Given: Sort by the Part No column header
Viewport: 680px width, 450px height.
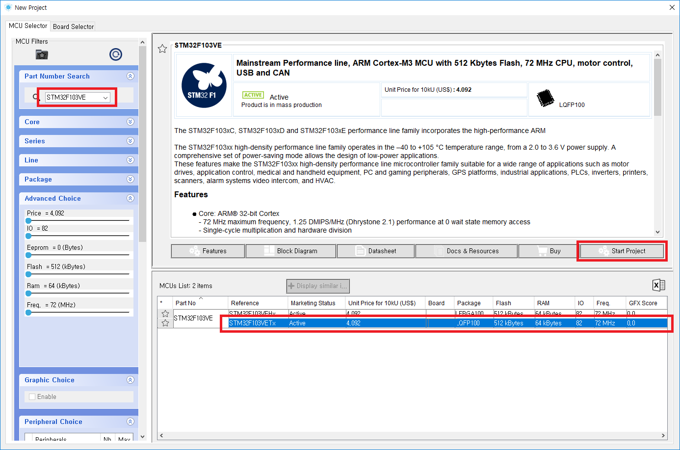Looking at the screenshot, I should pyautogui.click(x=200, y=303).
